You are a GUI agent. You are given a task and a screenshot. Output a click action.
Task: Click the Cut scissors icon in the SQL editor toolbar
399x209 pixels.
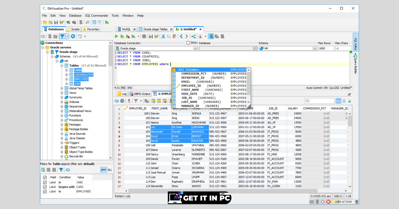pyautogui.click(x=163, y=36)
